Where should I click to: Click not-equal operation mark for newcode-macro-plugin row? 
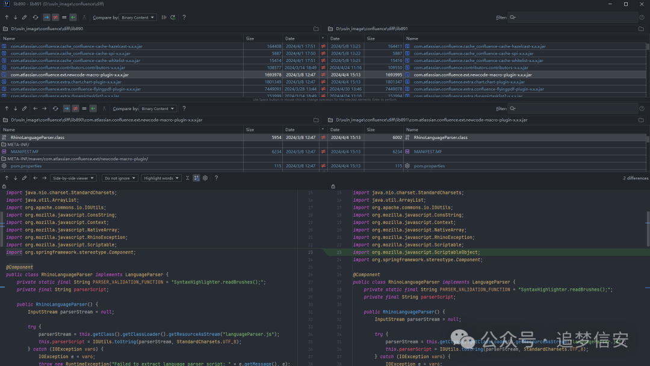(323, 75)
